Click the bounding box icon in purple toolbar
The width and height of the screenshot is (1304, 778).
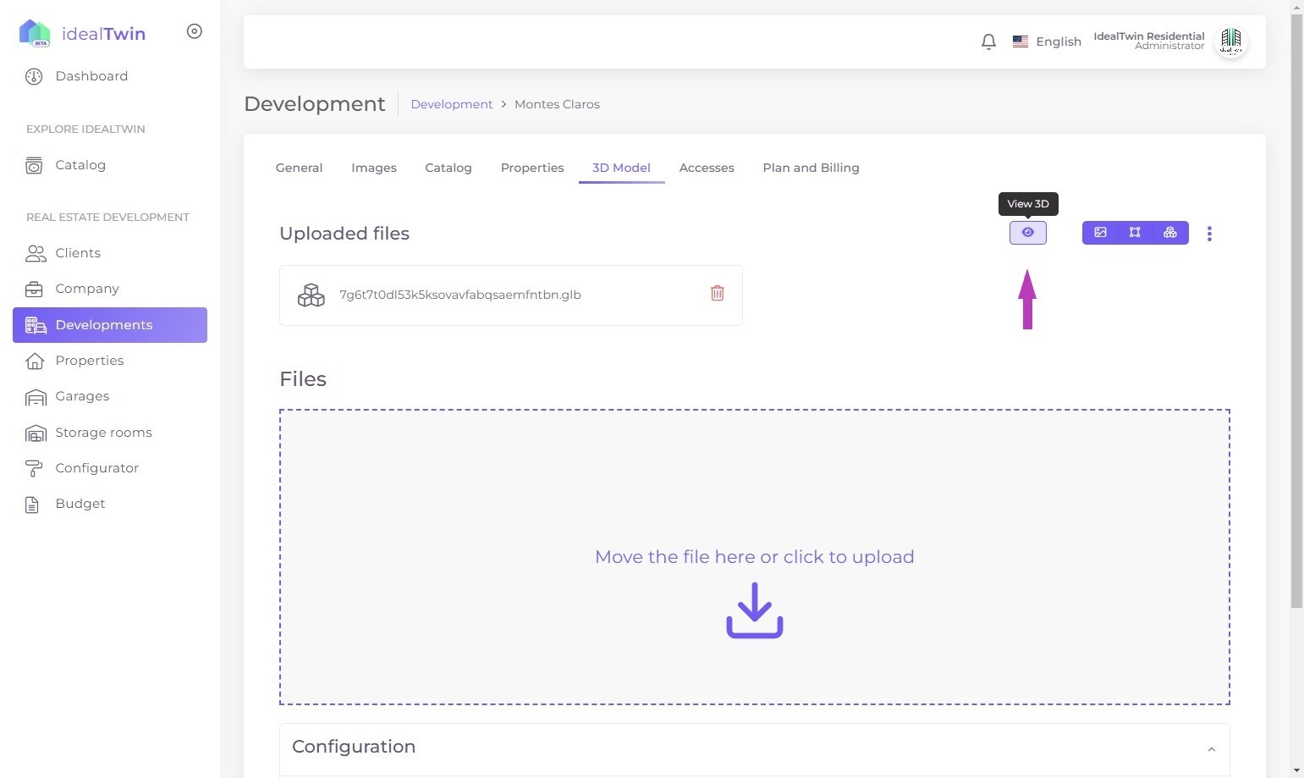tap(1135, 233)
